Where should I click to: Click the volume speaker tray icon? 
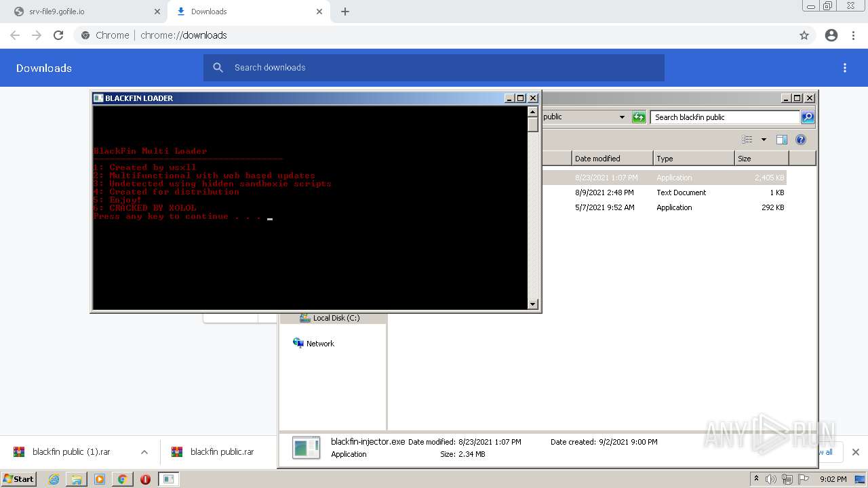772,479
